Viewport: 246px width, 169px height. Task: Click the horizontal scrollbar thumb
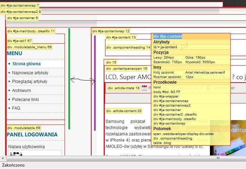click(x=126, y=158)
